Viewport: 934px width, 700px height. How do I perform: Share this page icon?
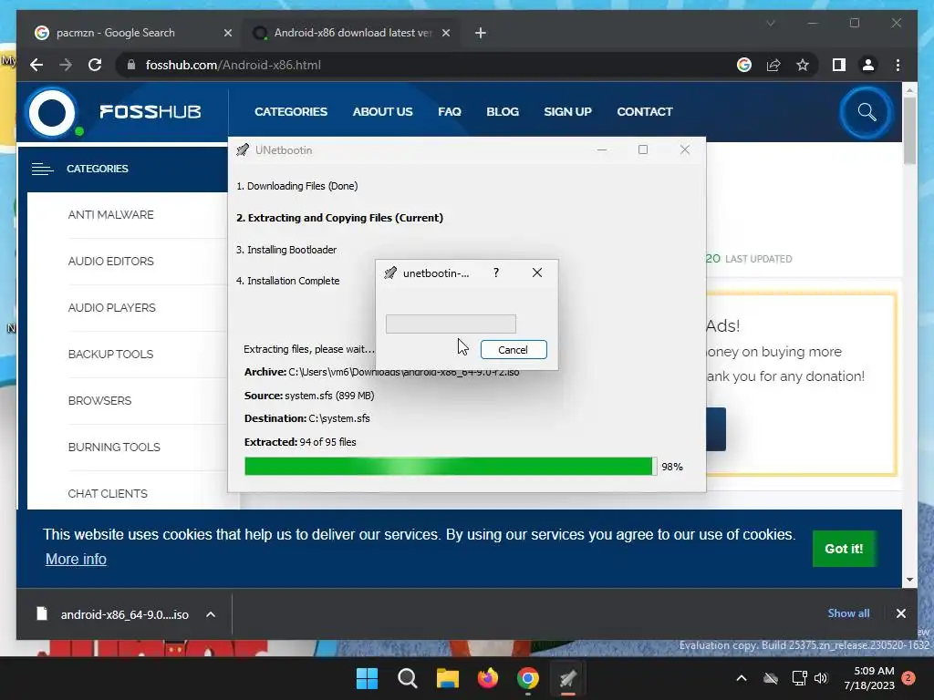pyautogui.click(x=773, y=65)
